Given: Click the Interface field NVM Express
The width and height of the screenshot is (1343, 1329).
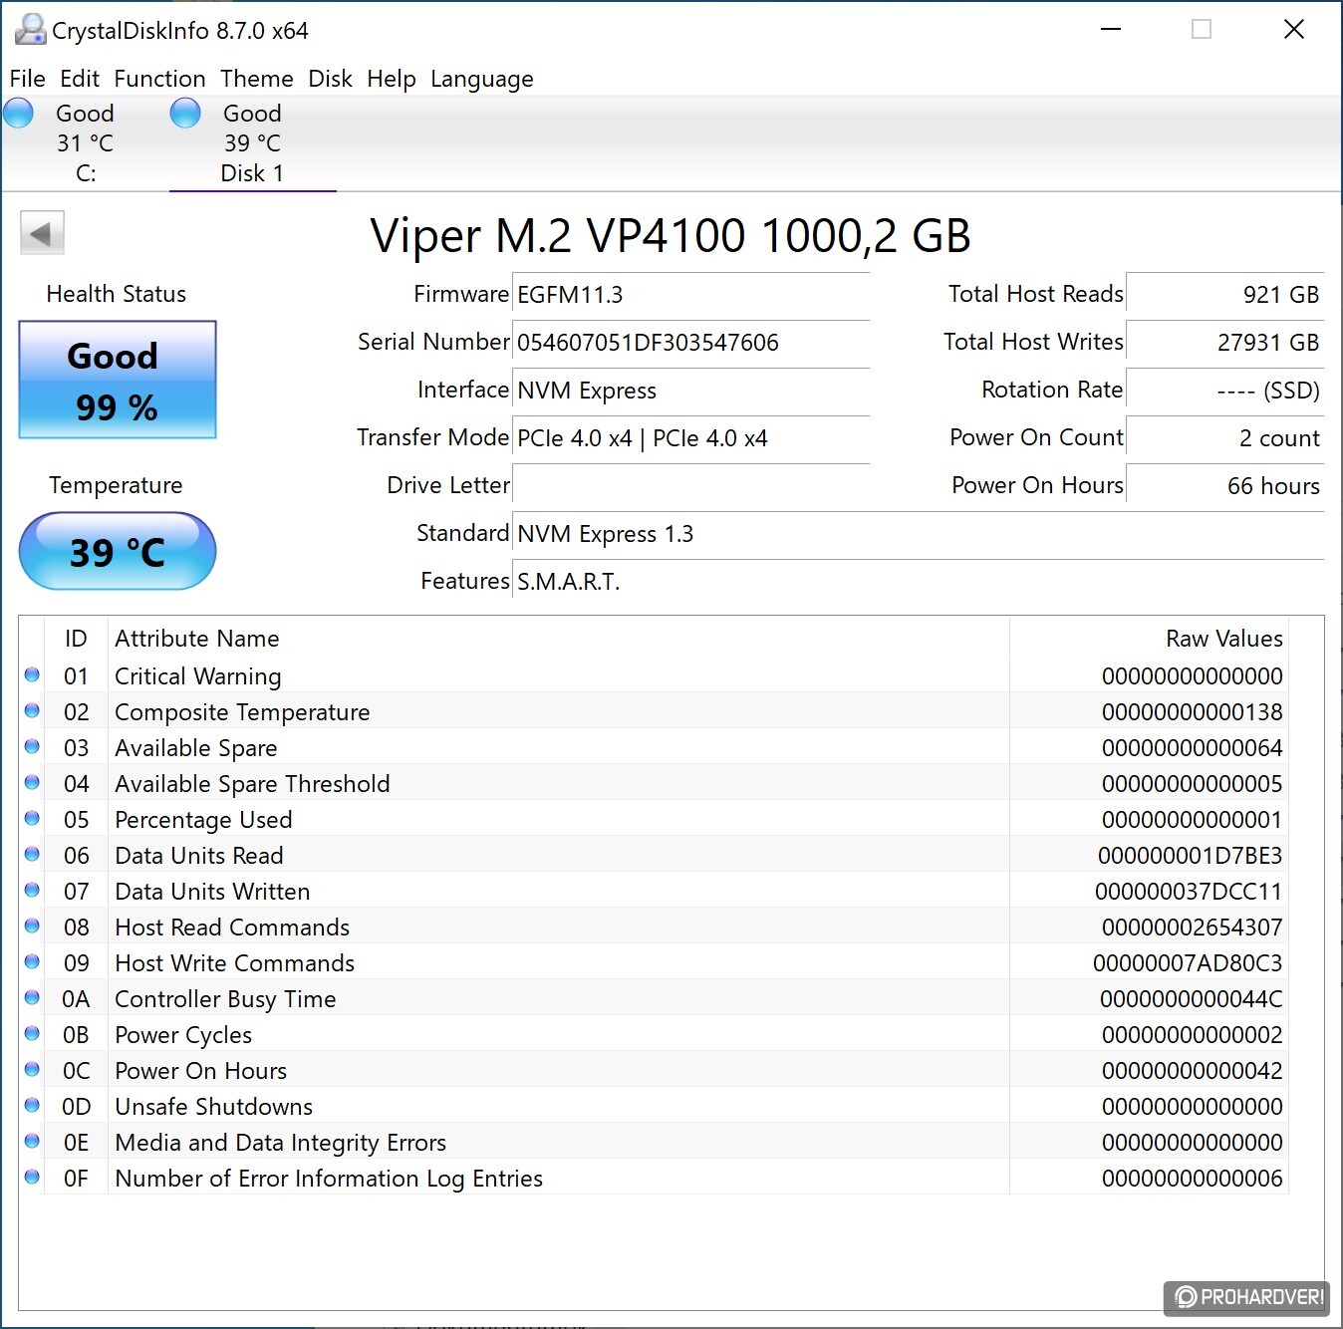Looking at the screenshot, I should pyautogui.click(x=690, y=391).
